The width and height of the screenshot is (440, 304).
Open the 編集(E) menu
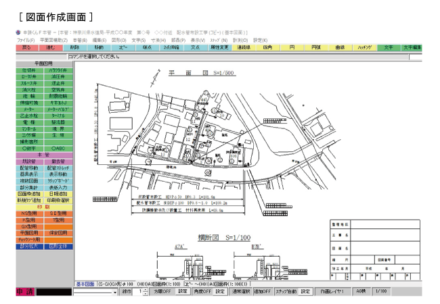pos(99,41)
